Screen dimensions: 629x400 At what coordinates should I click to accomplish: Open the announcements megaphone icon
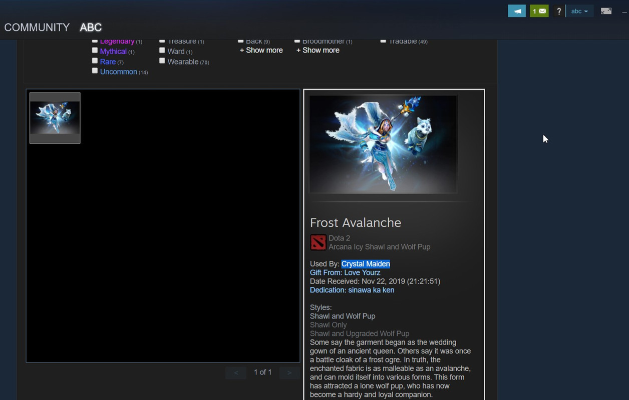pos(516,11)
